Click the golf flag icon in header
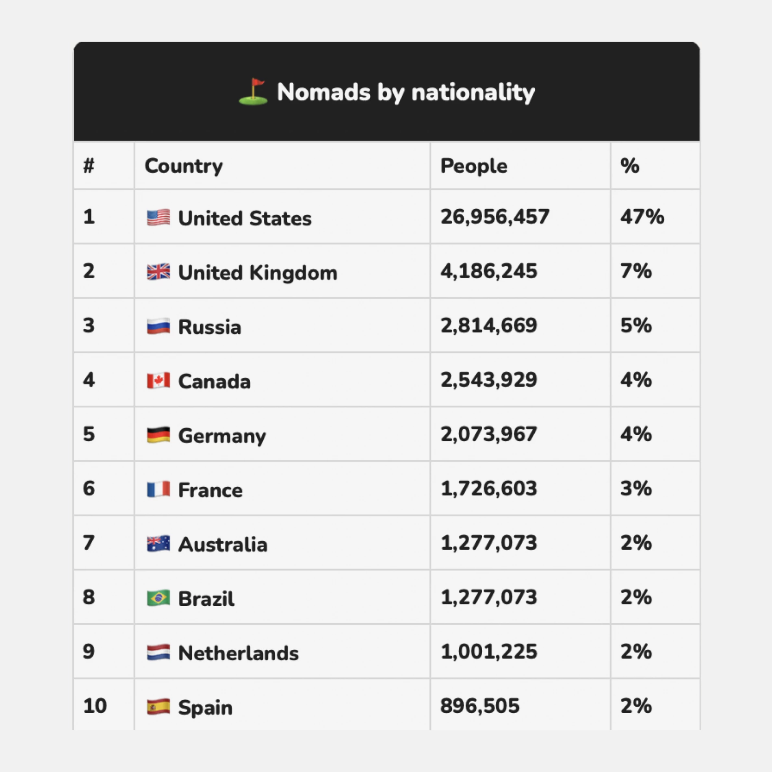772x772 pixels. point(253,92)
